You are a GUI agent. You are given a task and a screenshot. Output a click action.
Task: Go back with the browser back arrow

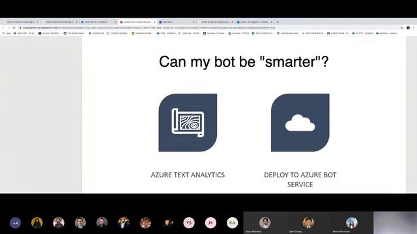coord(3,27)
